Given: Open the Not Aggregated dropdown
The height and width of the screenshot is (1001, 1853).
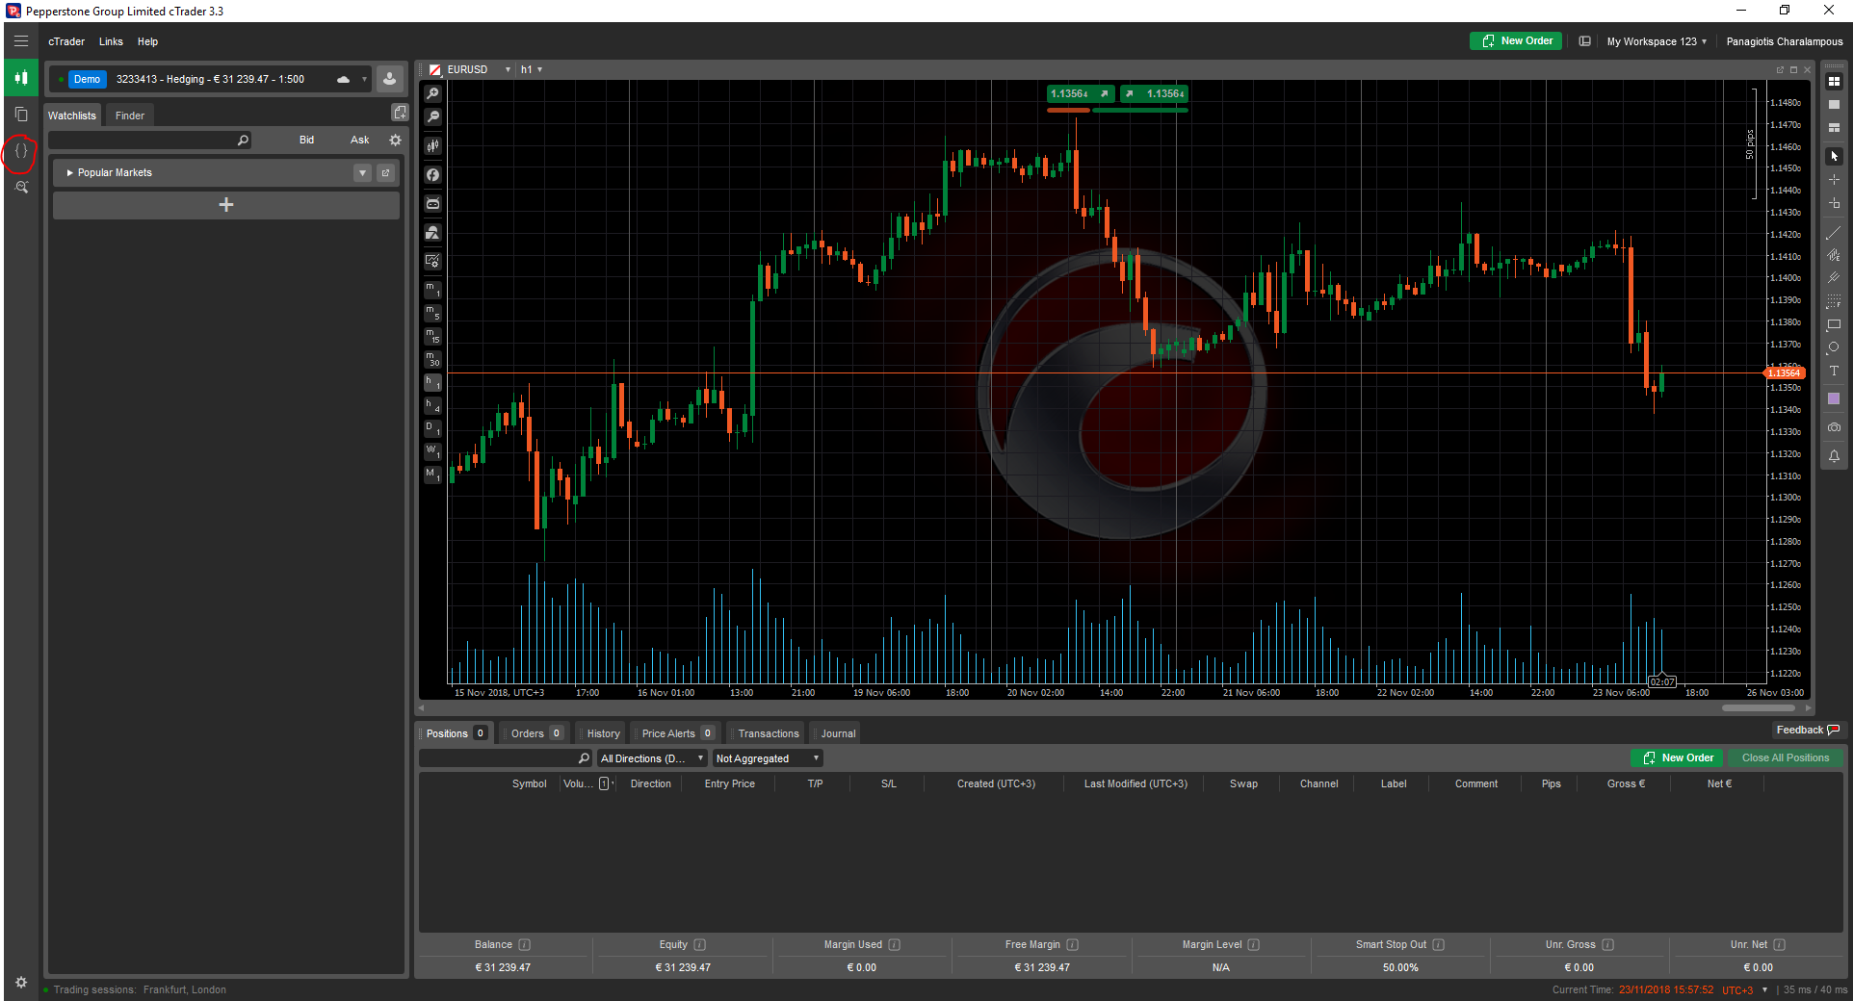Looking at the screenshot, I should pos(768,758).
